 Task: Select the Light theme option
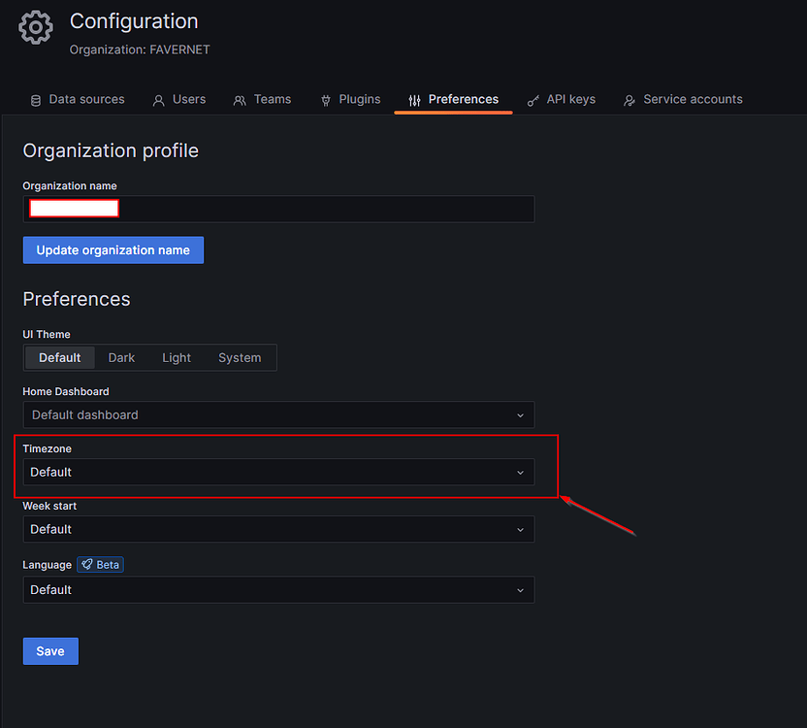coord(176,357)
